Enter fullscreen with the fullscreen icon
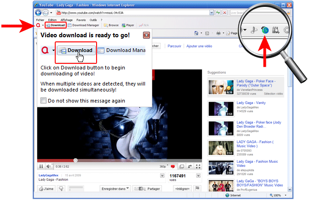 (x=198, y=166)
